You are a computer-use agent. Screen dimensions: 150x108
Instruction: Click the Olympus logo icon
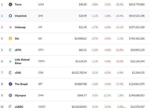tap(10, 95)
